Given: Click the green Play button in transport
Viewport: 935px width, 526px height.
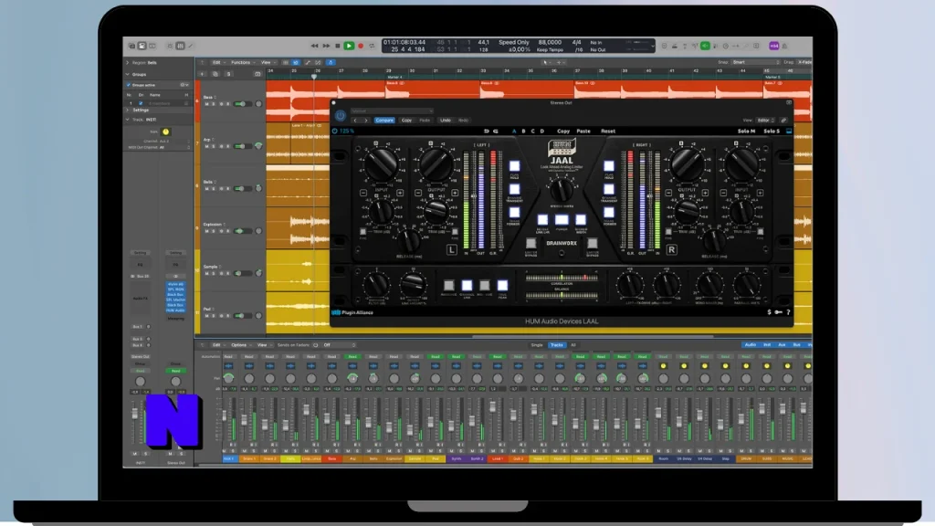Looking at the screenshot, I should coord(349,46).
